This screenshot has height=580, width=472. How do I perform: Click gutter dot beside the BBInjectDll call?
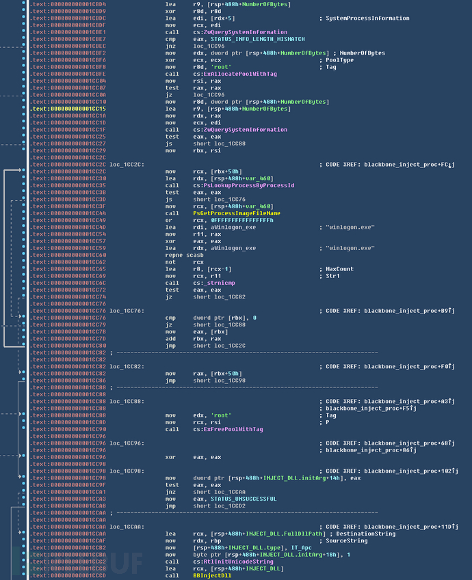[23, 576]
